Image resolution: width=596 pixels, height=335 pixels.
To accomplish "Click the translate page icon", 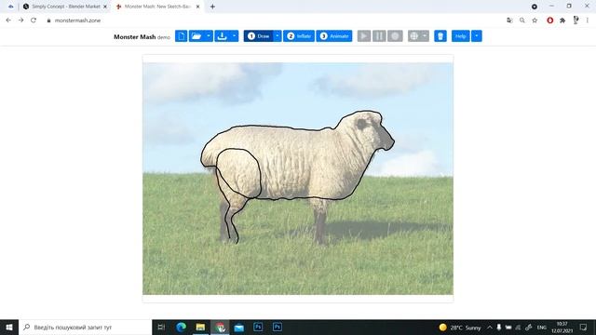I will coord(509,20).
